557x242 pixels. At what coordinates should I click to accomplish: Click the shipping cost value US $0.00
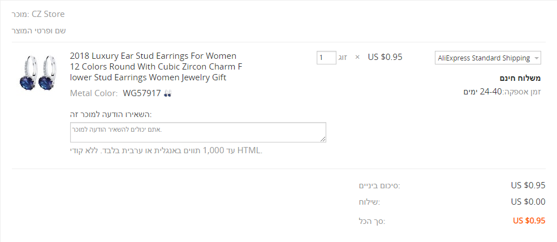point(528,201)
